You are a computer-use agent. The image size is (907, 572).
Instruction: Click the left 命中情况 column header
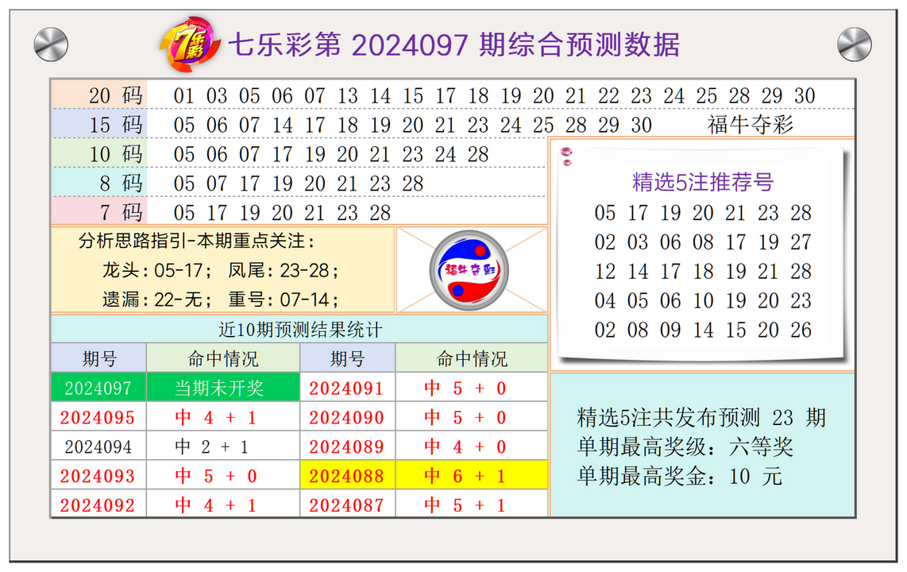[x=223, y=358]
